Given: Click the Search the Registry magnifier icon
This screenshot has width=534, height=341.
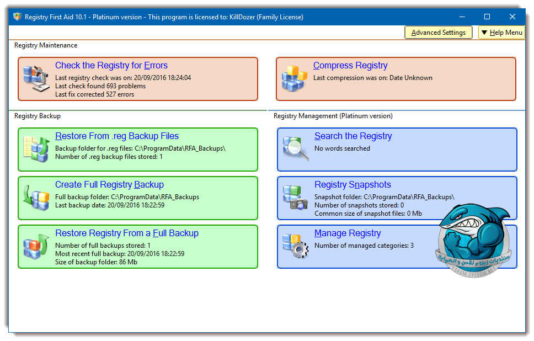Looking at the screenshot, I should click(x=296, y=148).
